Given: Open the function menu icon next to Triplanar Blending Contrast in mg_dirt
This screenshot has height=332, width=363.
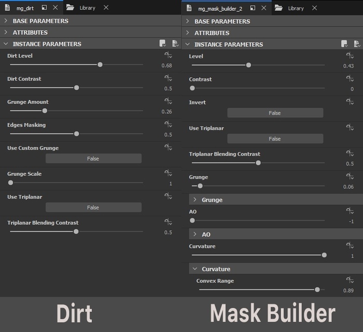Looking at the screenshot, I should pos(168,223).
